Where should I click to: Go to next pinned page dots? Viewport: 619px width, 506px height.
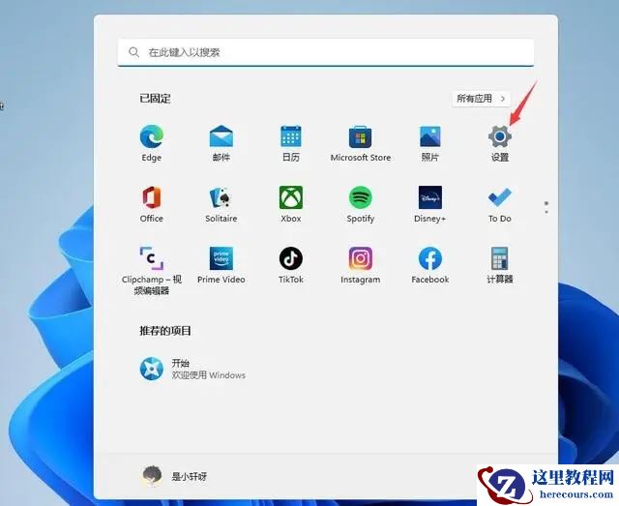(x=546, y=207)
